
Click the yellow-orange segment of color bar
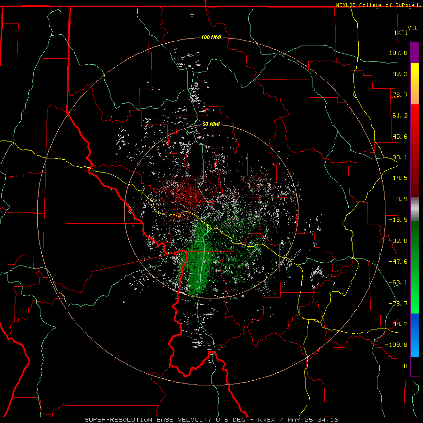point(415,84)
